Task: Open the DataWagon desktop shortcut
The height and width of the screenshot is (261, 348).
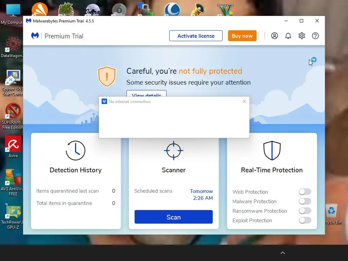Action: [x=13, y=47]
